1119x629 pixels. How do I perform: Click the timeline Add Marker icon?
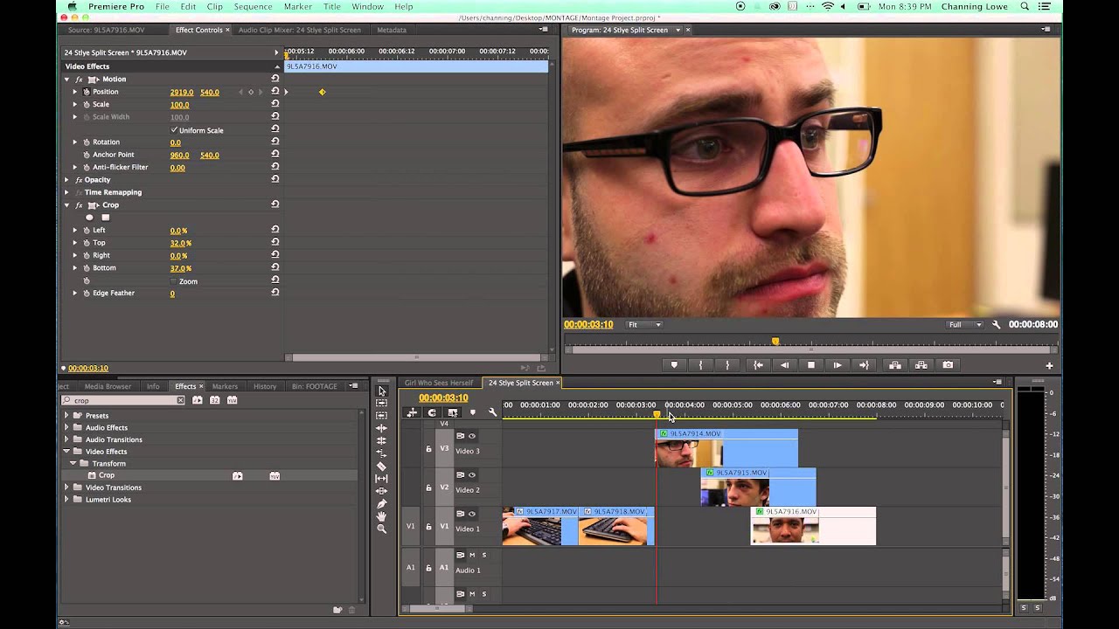point(473,412)
